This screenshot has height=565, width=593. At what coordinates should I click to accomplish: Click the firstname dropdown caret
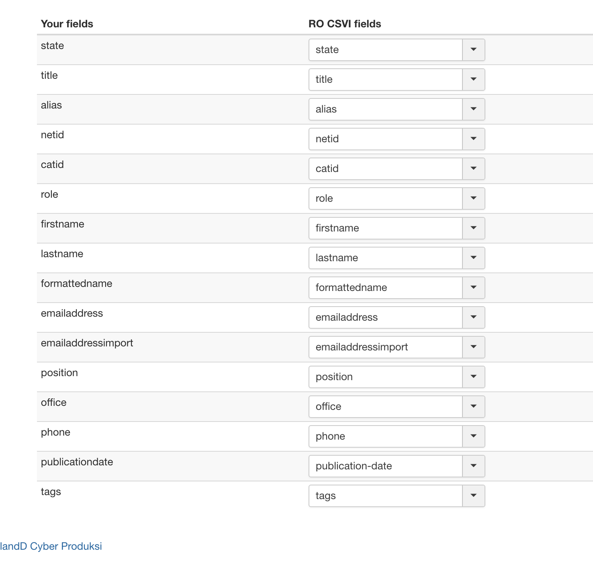(x=473, y=228)
